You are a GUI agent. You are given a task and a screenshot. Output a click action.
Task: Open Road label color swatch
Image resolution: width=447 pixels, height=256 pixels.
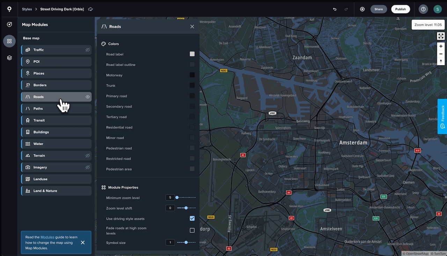(192, 54)
